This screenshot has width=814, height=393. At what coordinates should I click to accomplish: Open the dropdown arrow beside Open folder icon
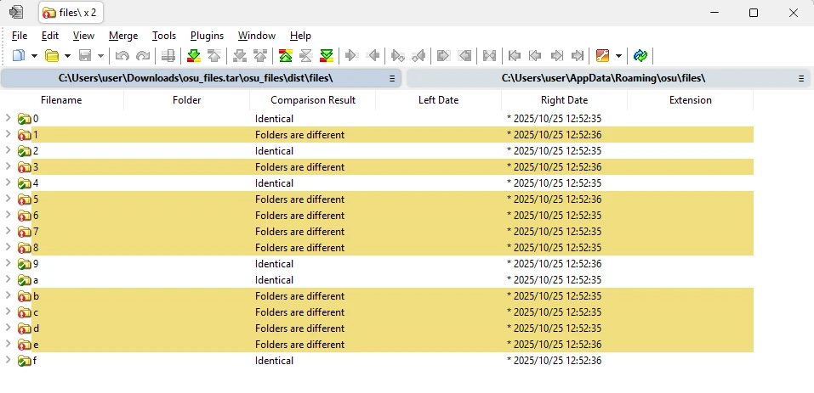(x=67, y=56)
